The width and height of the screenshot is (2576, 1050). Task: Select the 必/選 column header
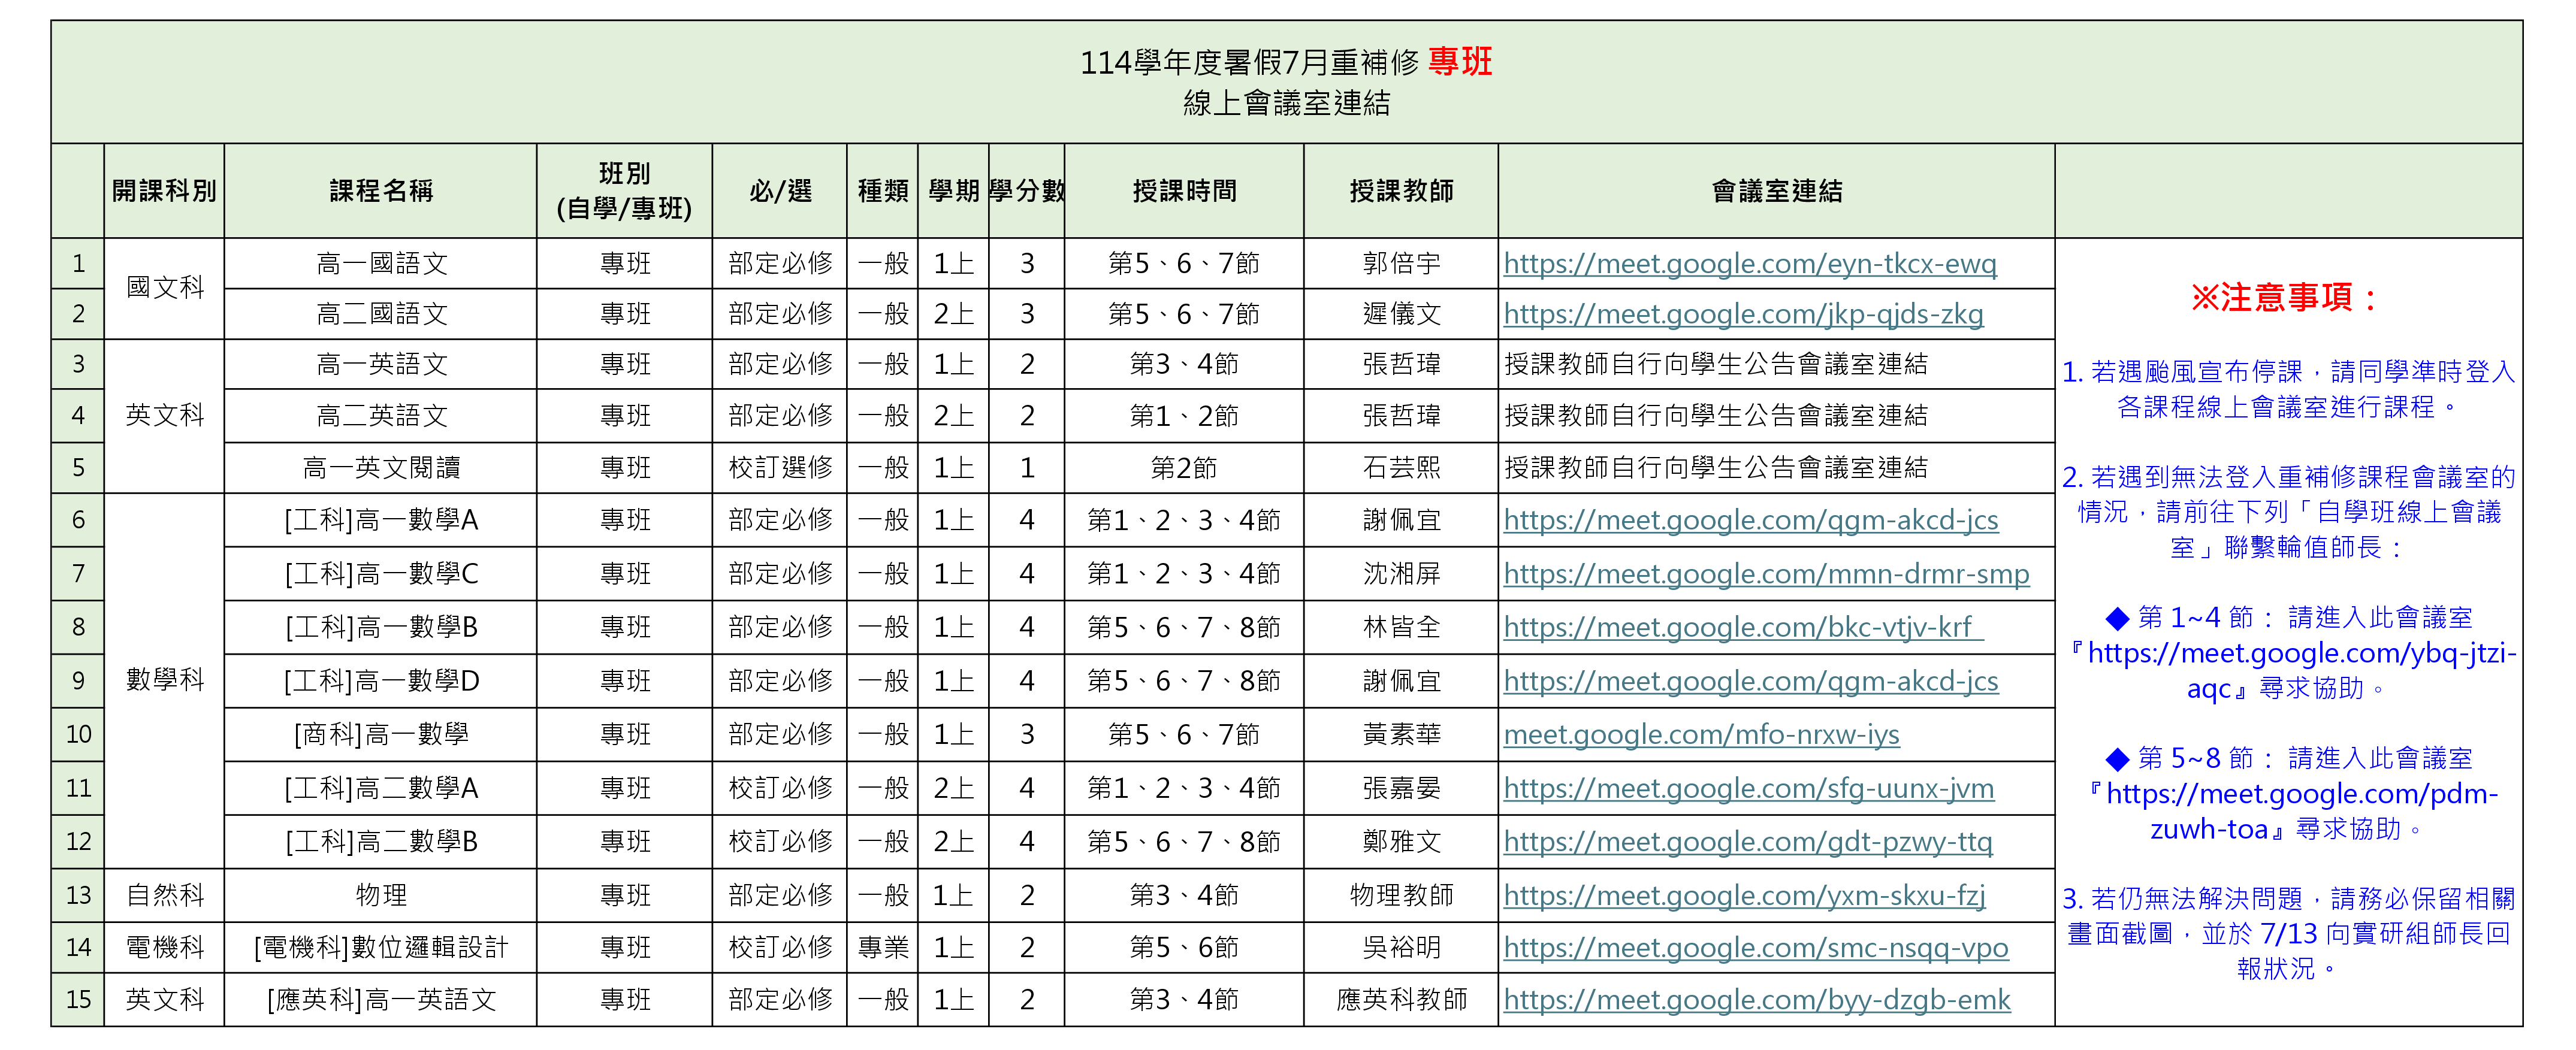click(x=780, y=191)
